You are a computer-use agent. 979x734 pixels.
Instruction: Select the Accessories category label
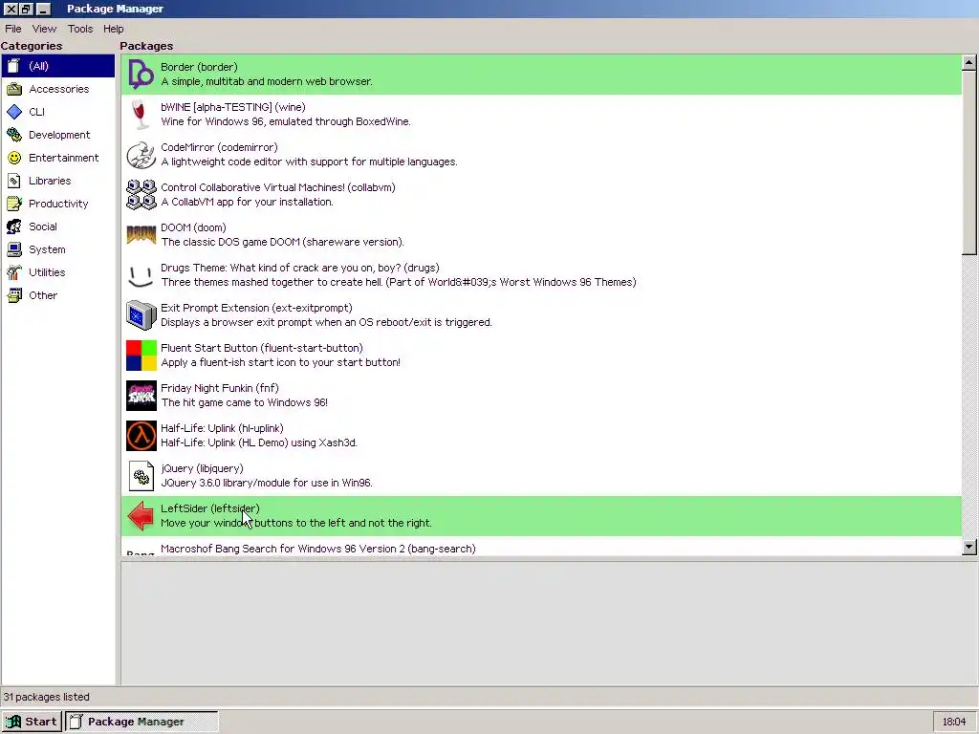click(58, 89)
